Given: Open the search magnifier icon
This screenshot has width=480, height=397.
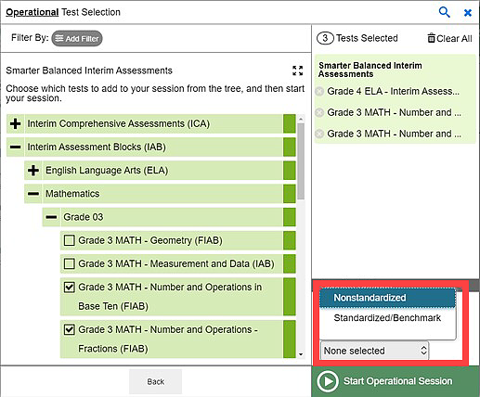Looking at the screenshot, I should 445,12.
